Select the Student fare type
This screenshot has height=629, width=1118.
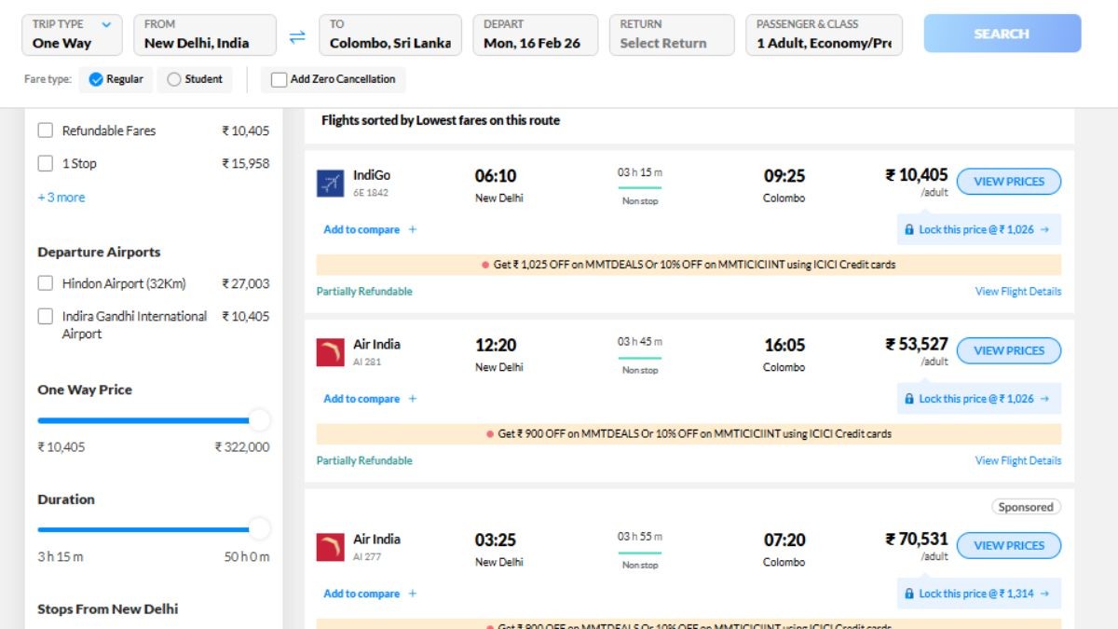(x=174, y=79)
